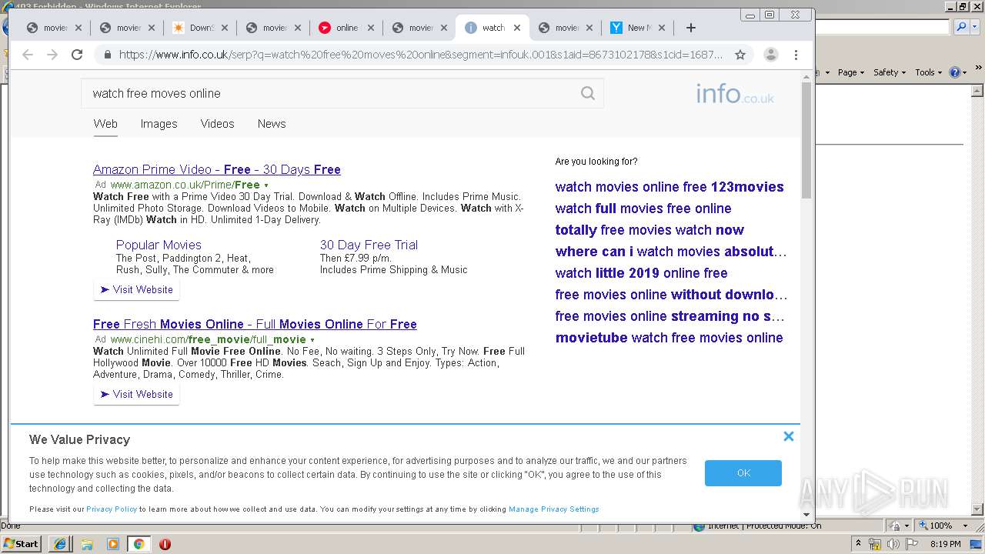This screenshot has height=554, width=985.
Task: Open IE security lock status dropdown
Action: (x=900, y=526)
